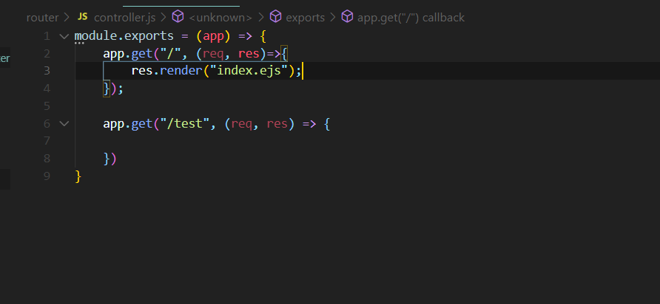Collapse the fold arrow on line 1
The width and height of the screenshot is (660, 304).
click(x=64, y=36)
